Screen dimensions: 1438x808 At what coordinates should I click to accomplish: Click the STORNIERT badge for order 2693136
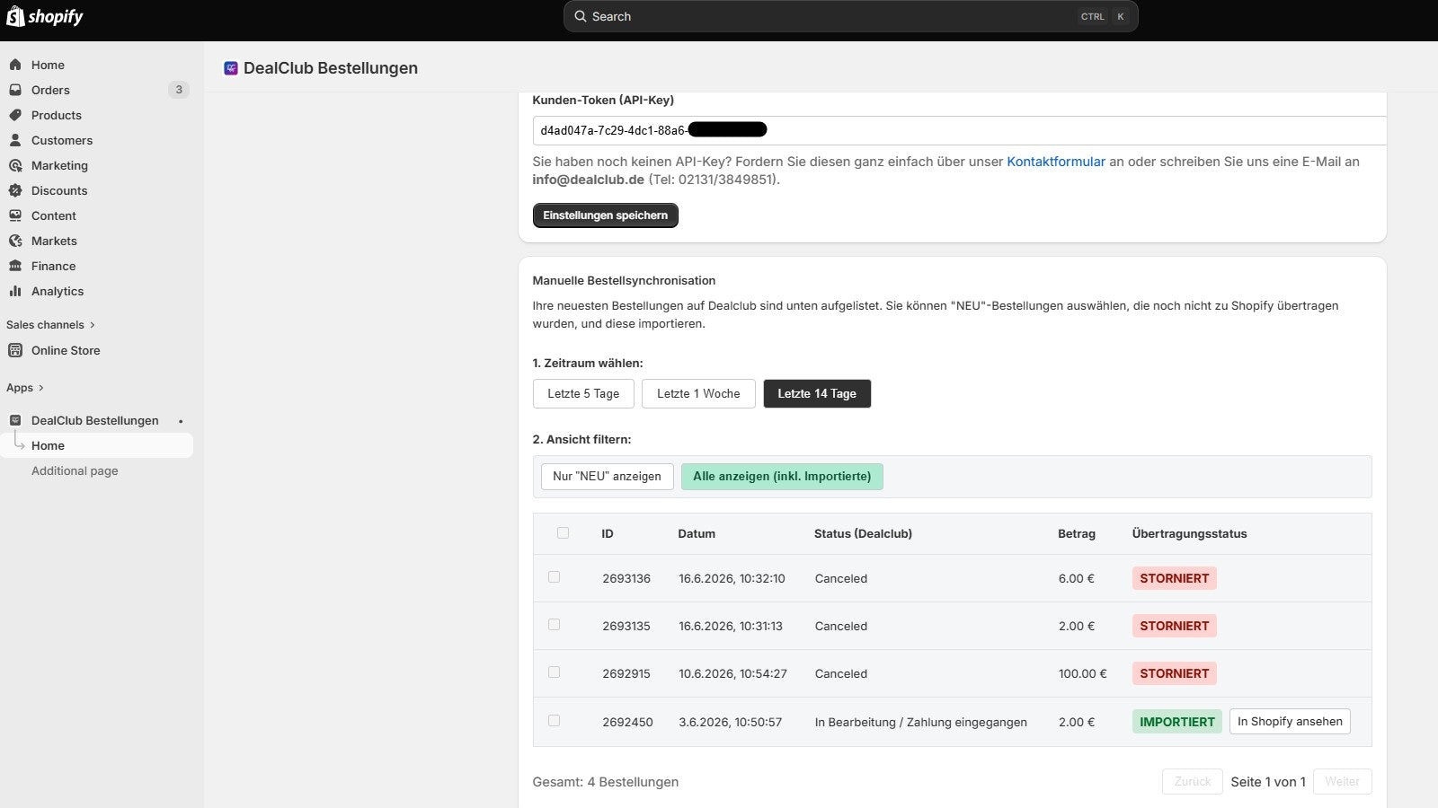[1174, 578]
